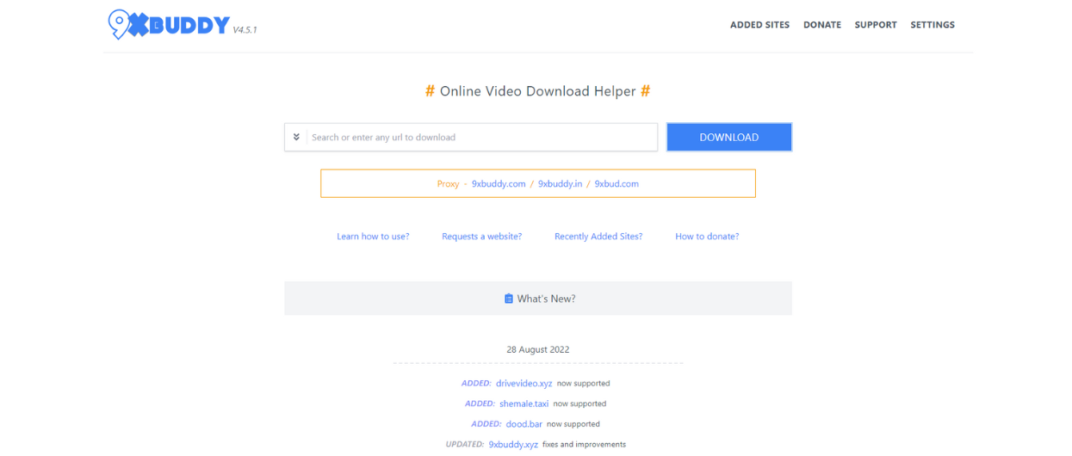Open the Settings menu item
Screen dimensions: 1072x456
coord(933,25)
